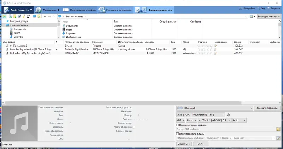Click the DSP button
Viewport: 283px width, 149px height.
201,144
